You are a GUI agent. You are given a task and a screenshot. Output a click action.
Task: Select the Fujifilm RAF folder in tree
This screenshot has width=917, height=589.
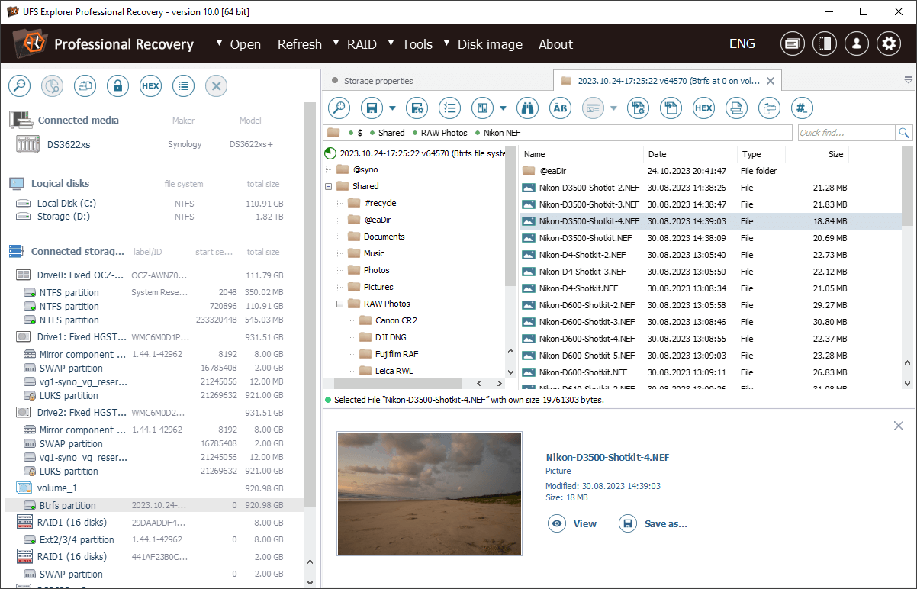pos(397,354)
